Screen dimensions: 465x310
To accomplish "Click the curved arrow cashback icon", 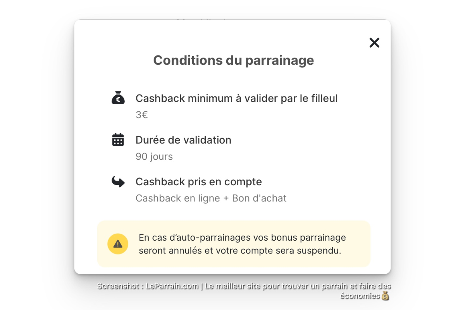I will (x=117, y=181).
